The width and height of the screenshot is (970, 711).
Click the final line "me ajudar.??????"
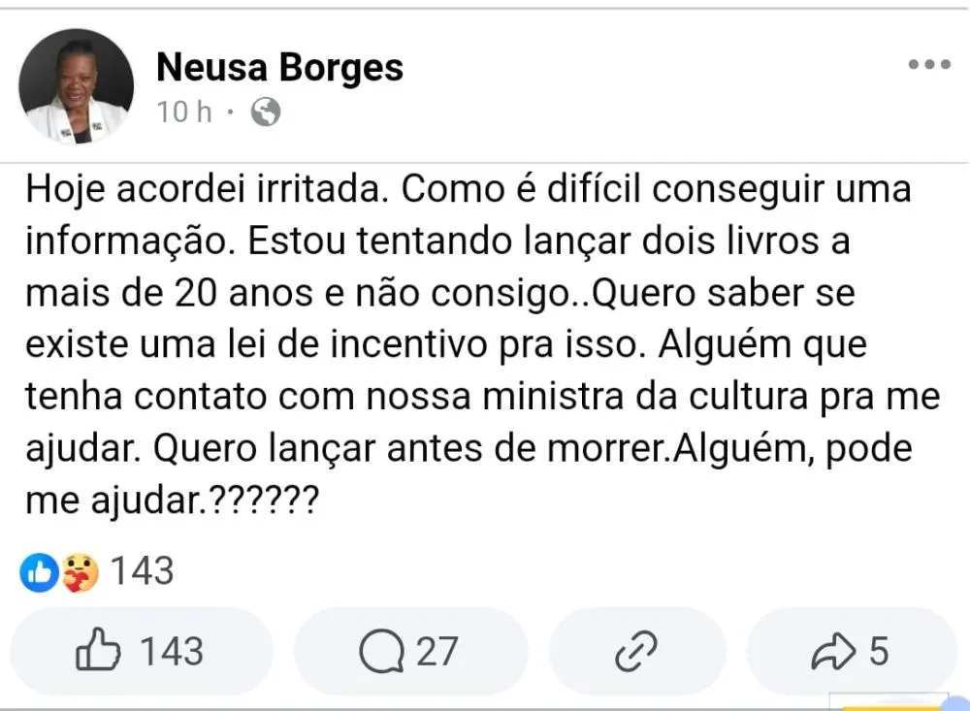pos(173,500)
